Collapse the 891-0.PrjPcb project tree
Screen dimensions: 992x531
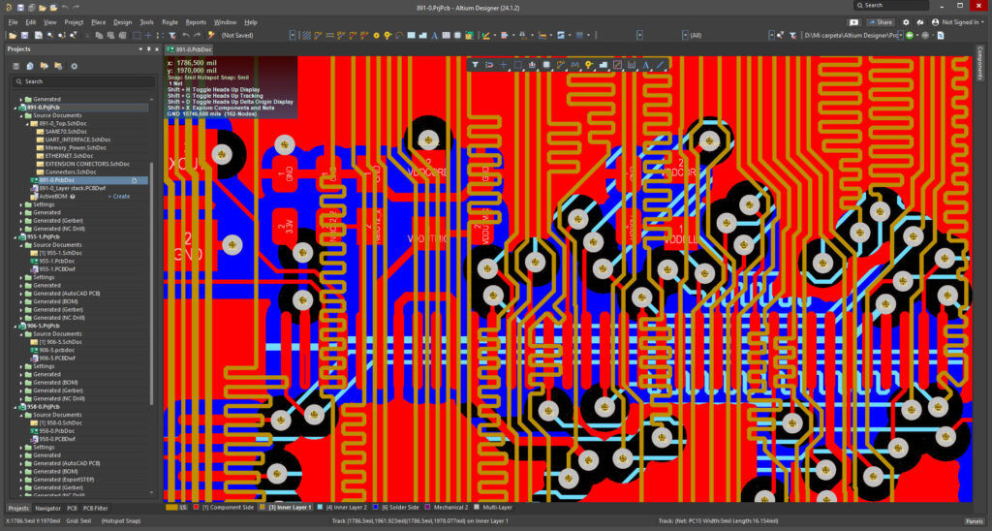pyautogui.click(x=14, y=108)
